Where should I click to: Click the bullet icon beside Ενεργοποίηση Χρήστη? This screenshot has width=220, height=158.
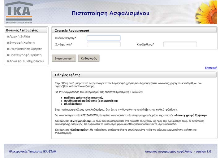pyautogui.click(x=8, y=49)
